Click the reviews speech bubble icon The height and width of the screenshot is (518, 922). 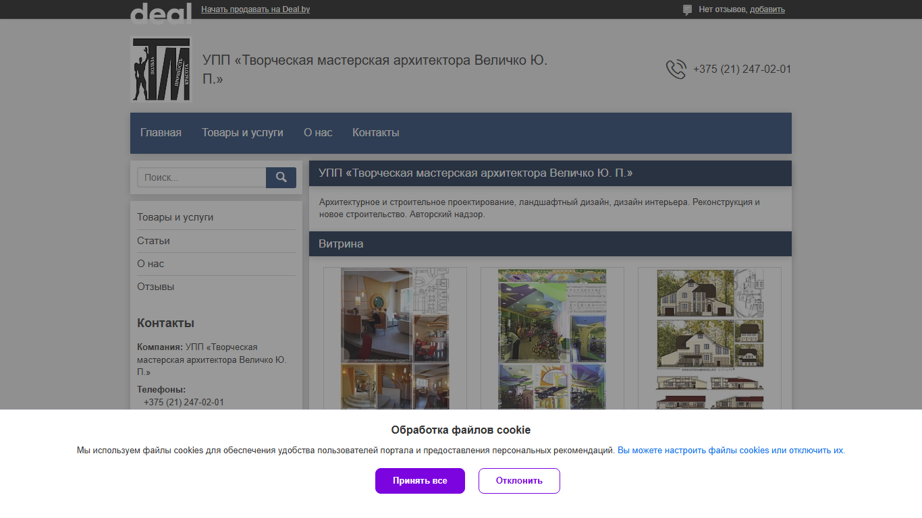click(x=687, y=10)
